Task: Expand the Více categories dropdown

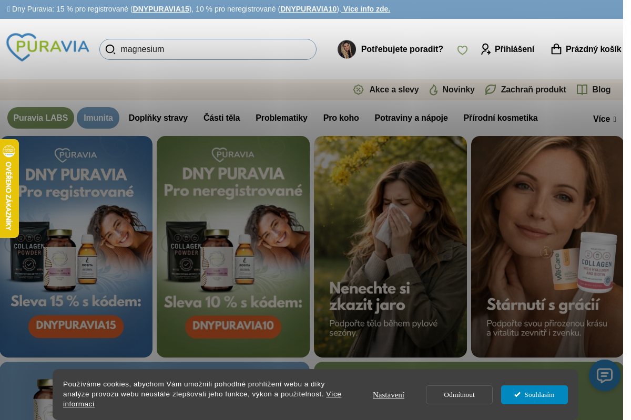Action: pos(604,119)
